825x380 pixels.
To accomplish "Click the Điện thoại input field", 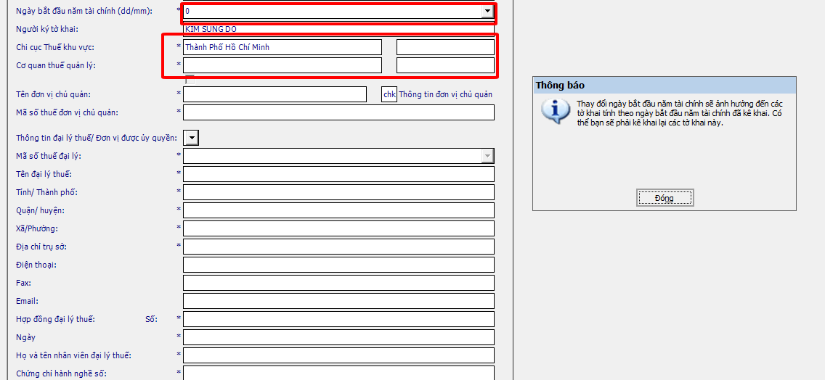I will (338, 265).
